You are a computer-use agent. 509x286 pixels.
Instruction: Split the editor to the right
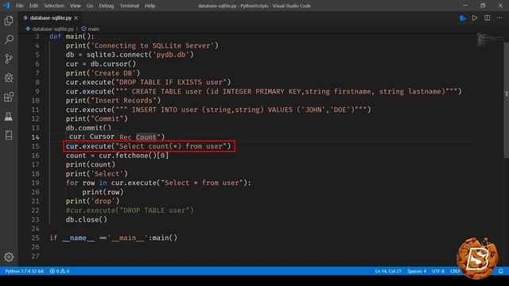coord(488,18)
